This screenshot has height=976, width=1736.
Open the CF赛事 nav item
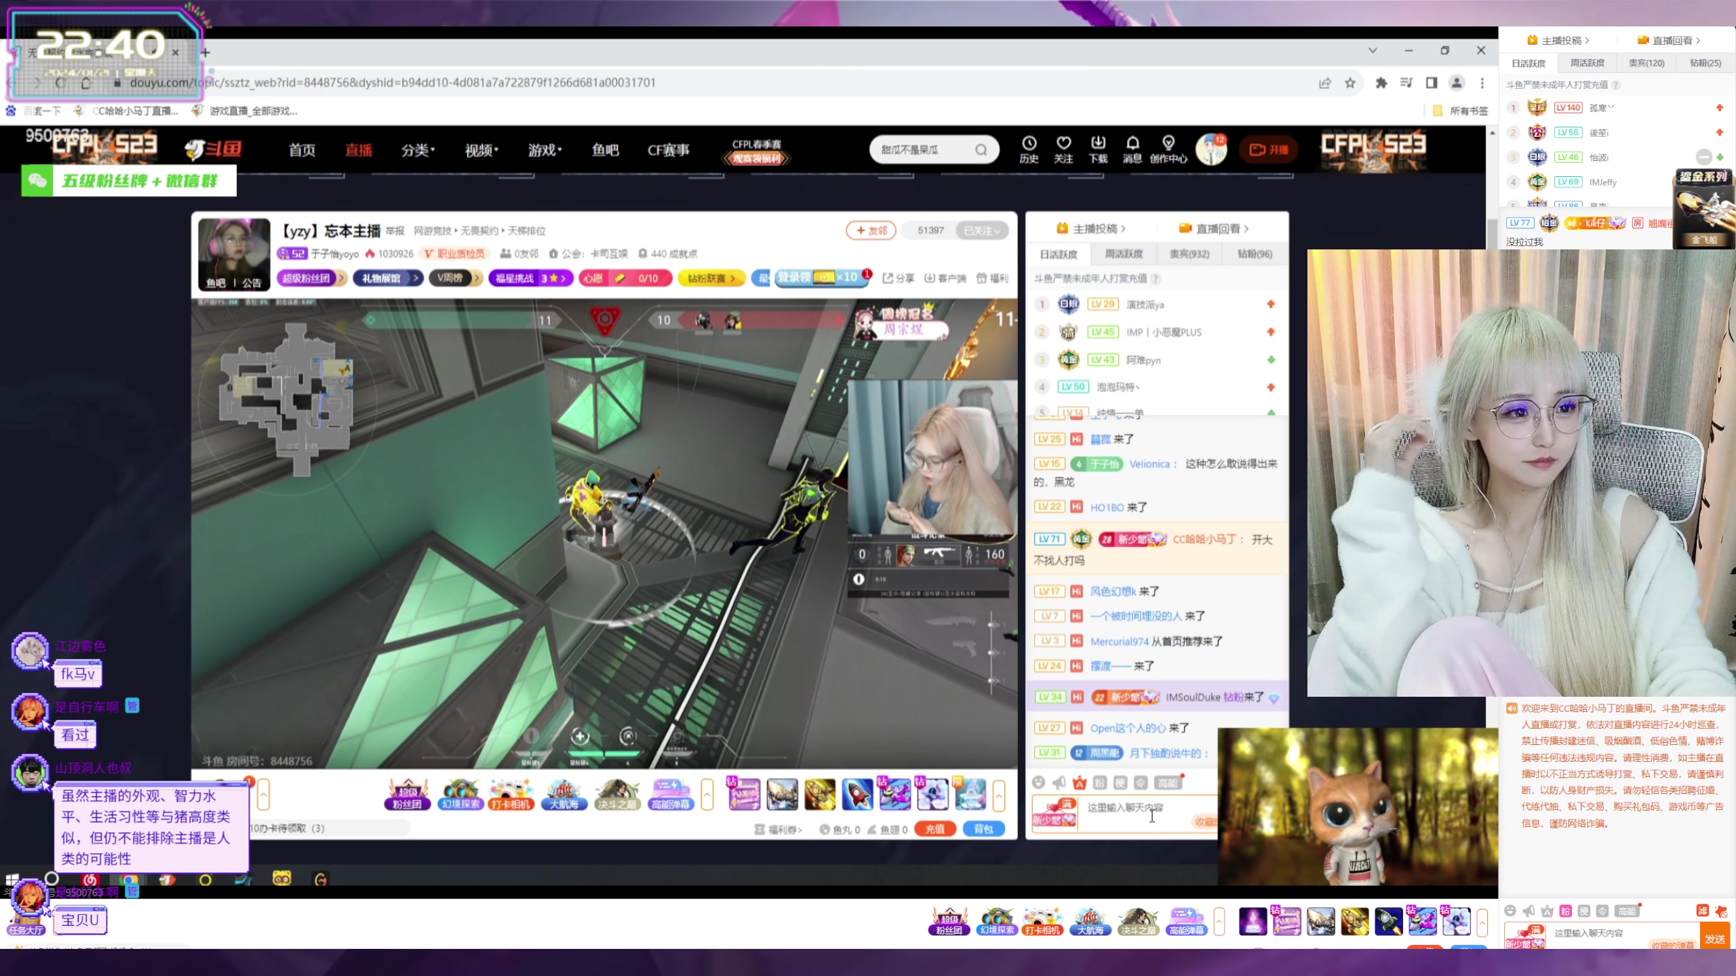tap(669, 150)
